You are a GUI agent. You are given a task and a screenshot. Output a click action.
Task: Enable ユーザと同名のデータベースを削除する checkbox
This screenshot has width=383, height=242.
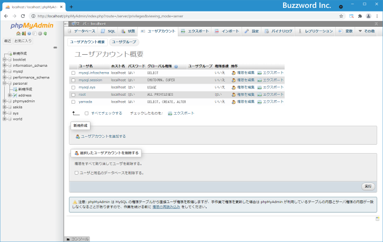click(76, 173)
